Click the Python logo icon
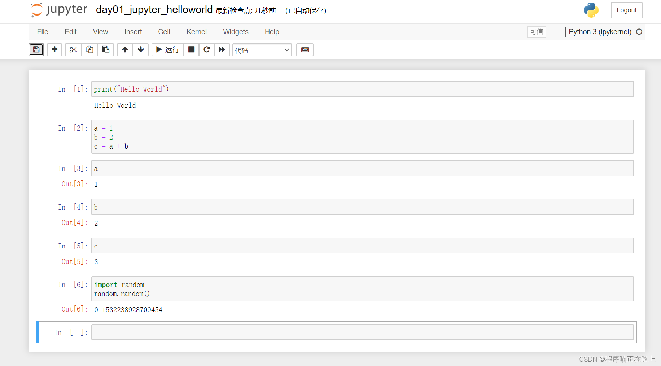Image resolution: width=661 pixels, height=366 pixels. click(x=591, y=10)
